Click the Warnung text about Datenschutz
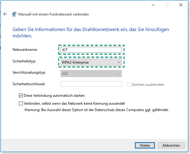This screenshot has width=190, height=154. pyautogui.click(x=96, y=110)
